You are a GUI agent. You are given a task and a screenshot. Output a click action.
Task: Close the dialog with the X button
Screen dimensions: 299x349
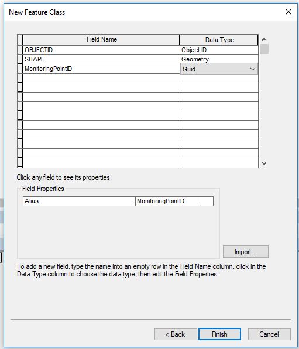click(288, 12)
